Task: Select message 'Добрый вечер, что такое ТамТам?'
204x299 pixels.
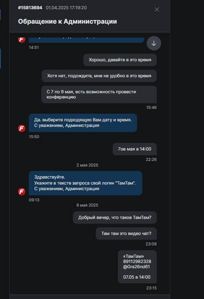Action: coord(115,218)
